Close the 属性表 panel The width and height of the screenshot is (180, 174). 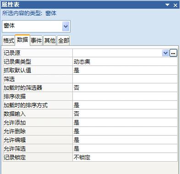click(x=175, y=5)
